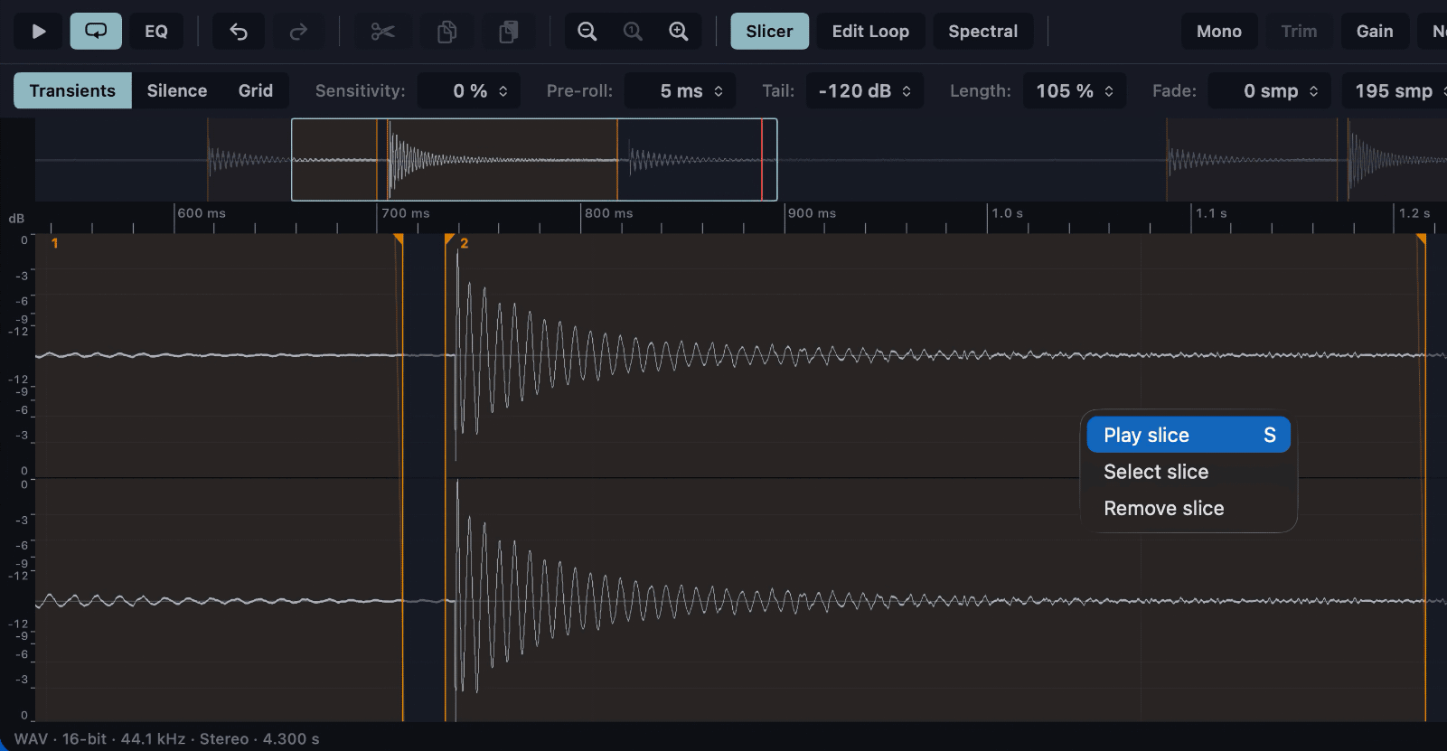Click the red playhead line in overview
The height and width of the screenshot is (751, 1447).
click(762, 159)
